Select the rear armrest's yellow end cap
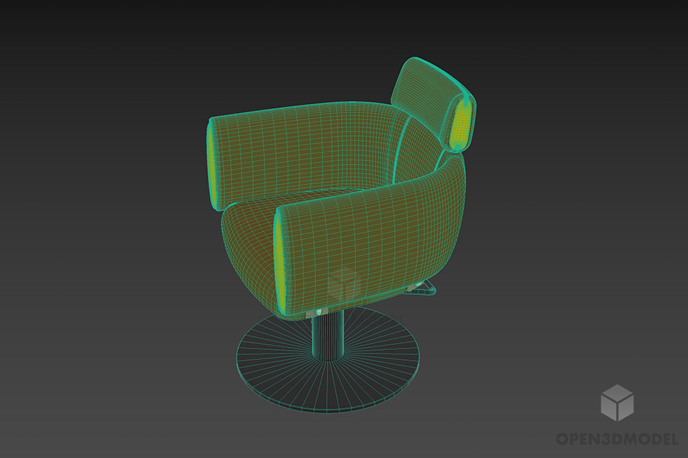The width and height of the screenshot is (688, 458). tap(213, 165)
